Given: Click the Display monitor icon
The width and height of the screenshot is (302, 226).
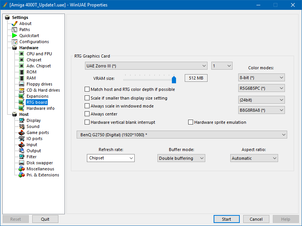Looking at the screenshot, I should pos(22,120).
